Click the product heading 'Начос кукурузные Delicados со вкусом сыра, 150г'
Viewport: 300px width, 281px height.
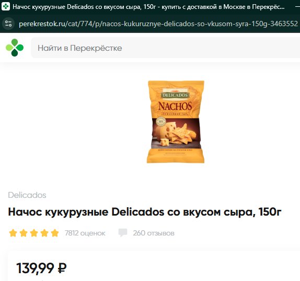(x=145, y=212)
